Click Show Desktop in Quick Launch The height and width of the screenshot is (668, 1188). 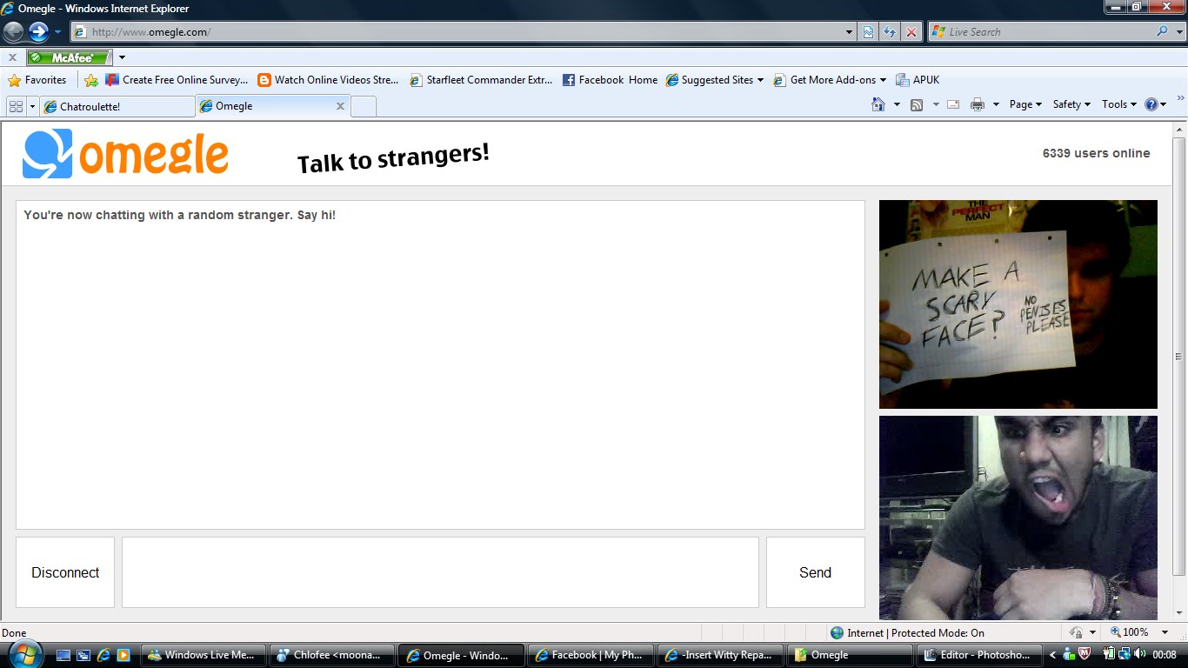point(65,655)
